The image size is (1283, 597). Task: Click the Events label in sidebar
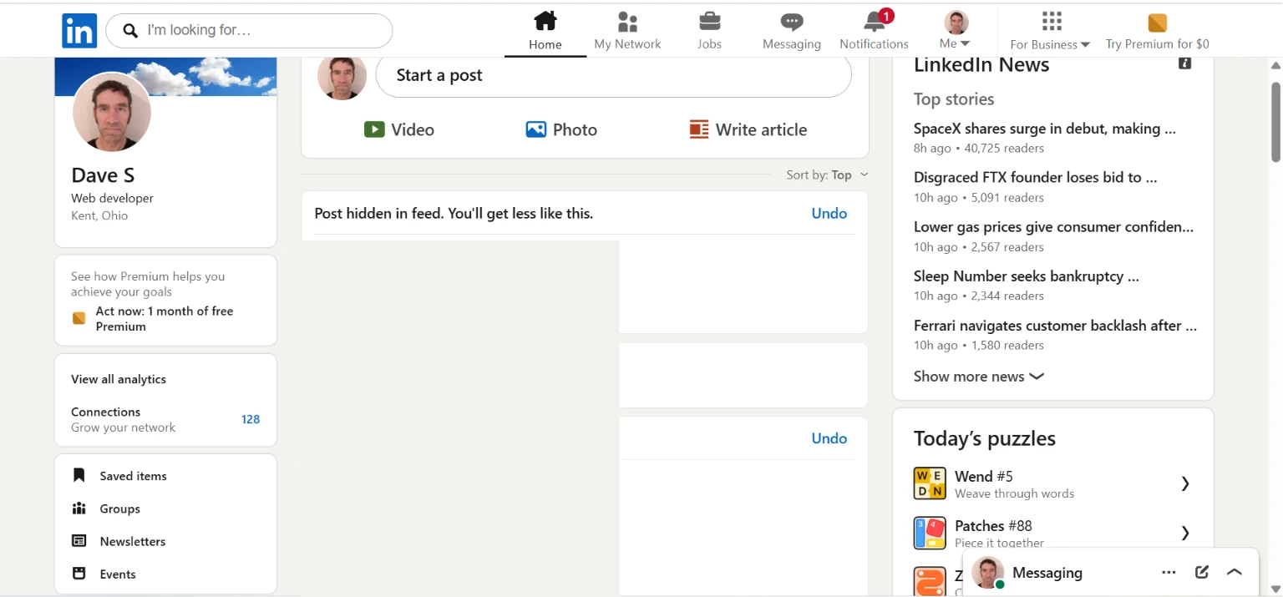(x=118, y=574)
